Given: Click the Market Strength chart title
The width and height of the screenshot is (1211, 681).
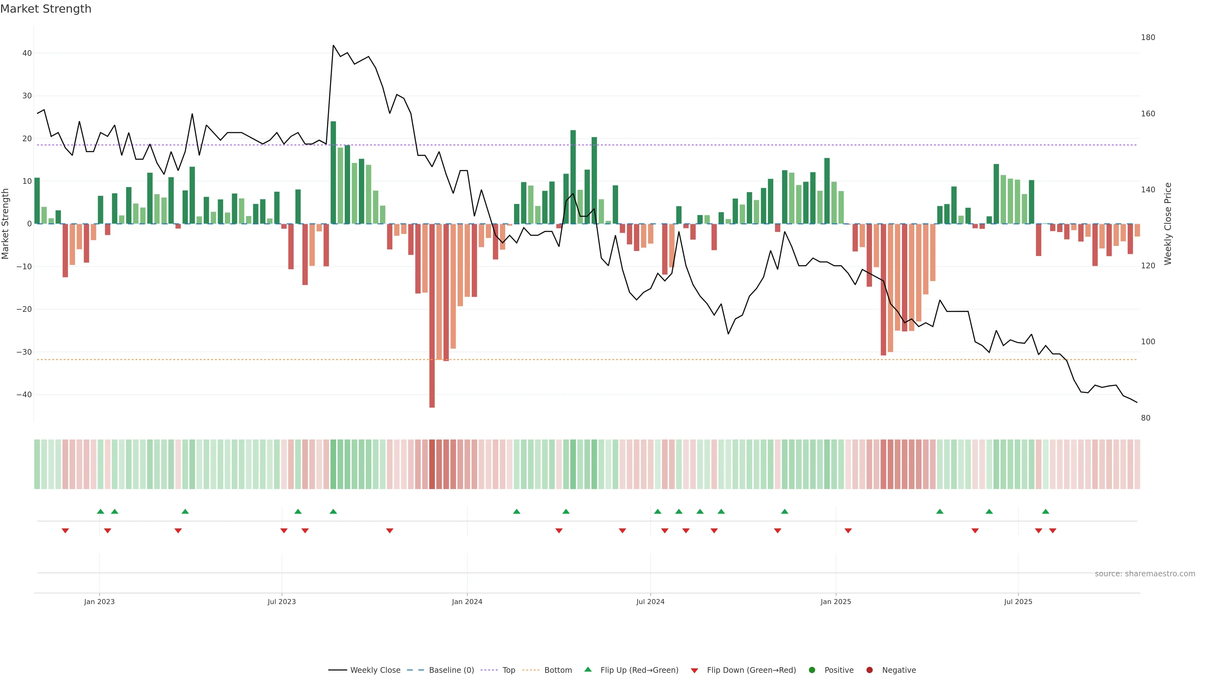Looking at the screenshot, I should (x=46, y=9).
